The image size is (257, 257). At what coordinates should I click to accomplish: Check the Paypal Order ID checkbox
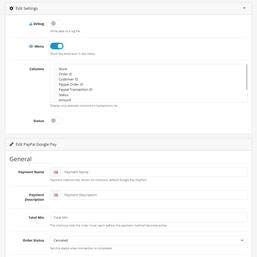click(x=55, y=84)
